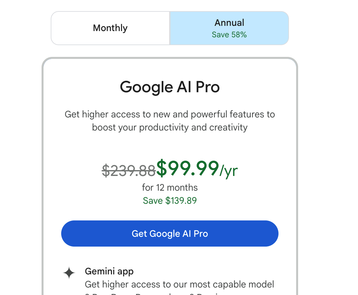This screenshot has width=358, height=295.
Task: Click the "boost your productivity and creativity" line
Action: pos(170,127)
